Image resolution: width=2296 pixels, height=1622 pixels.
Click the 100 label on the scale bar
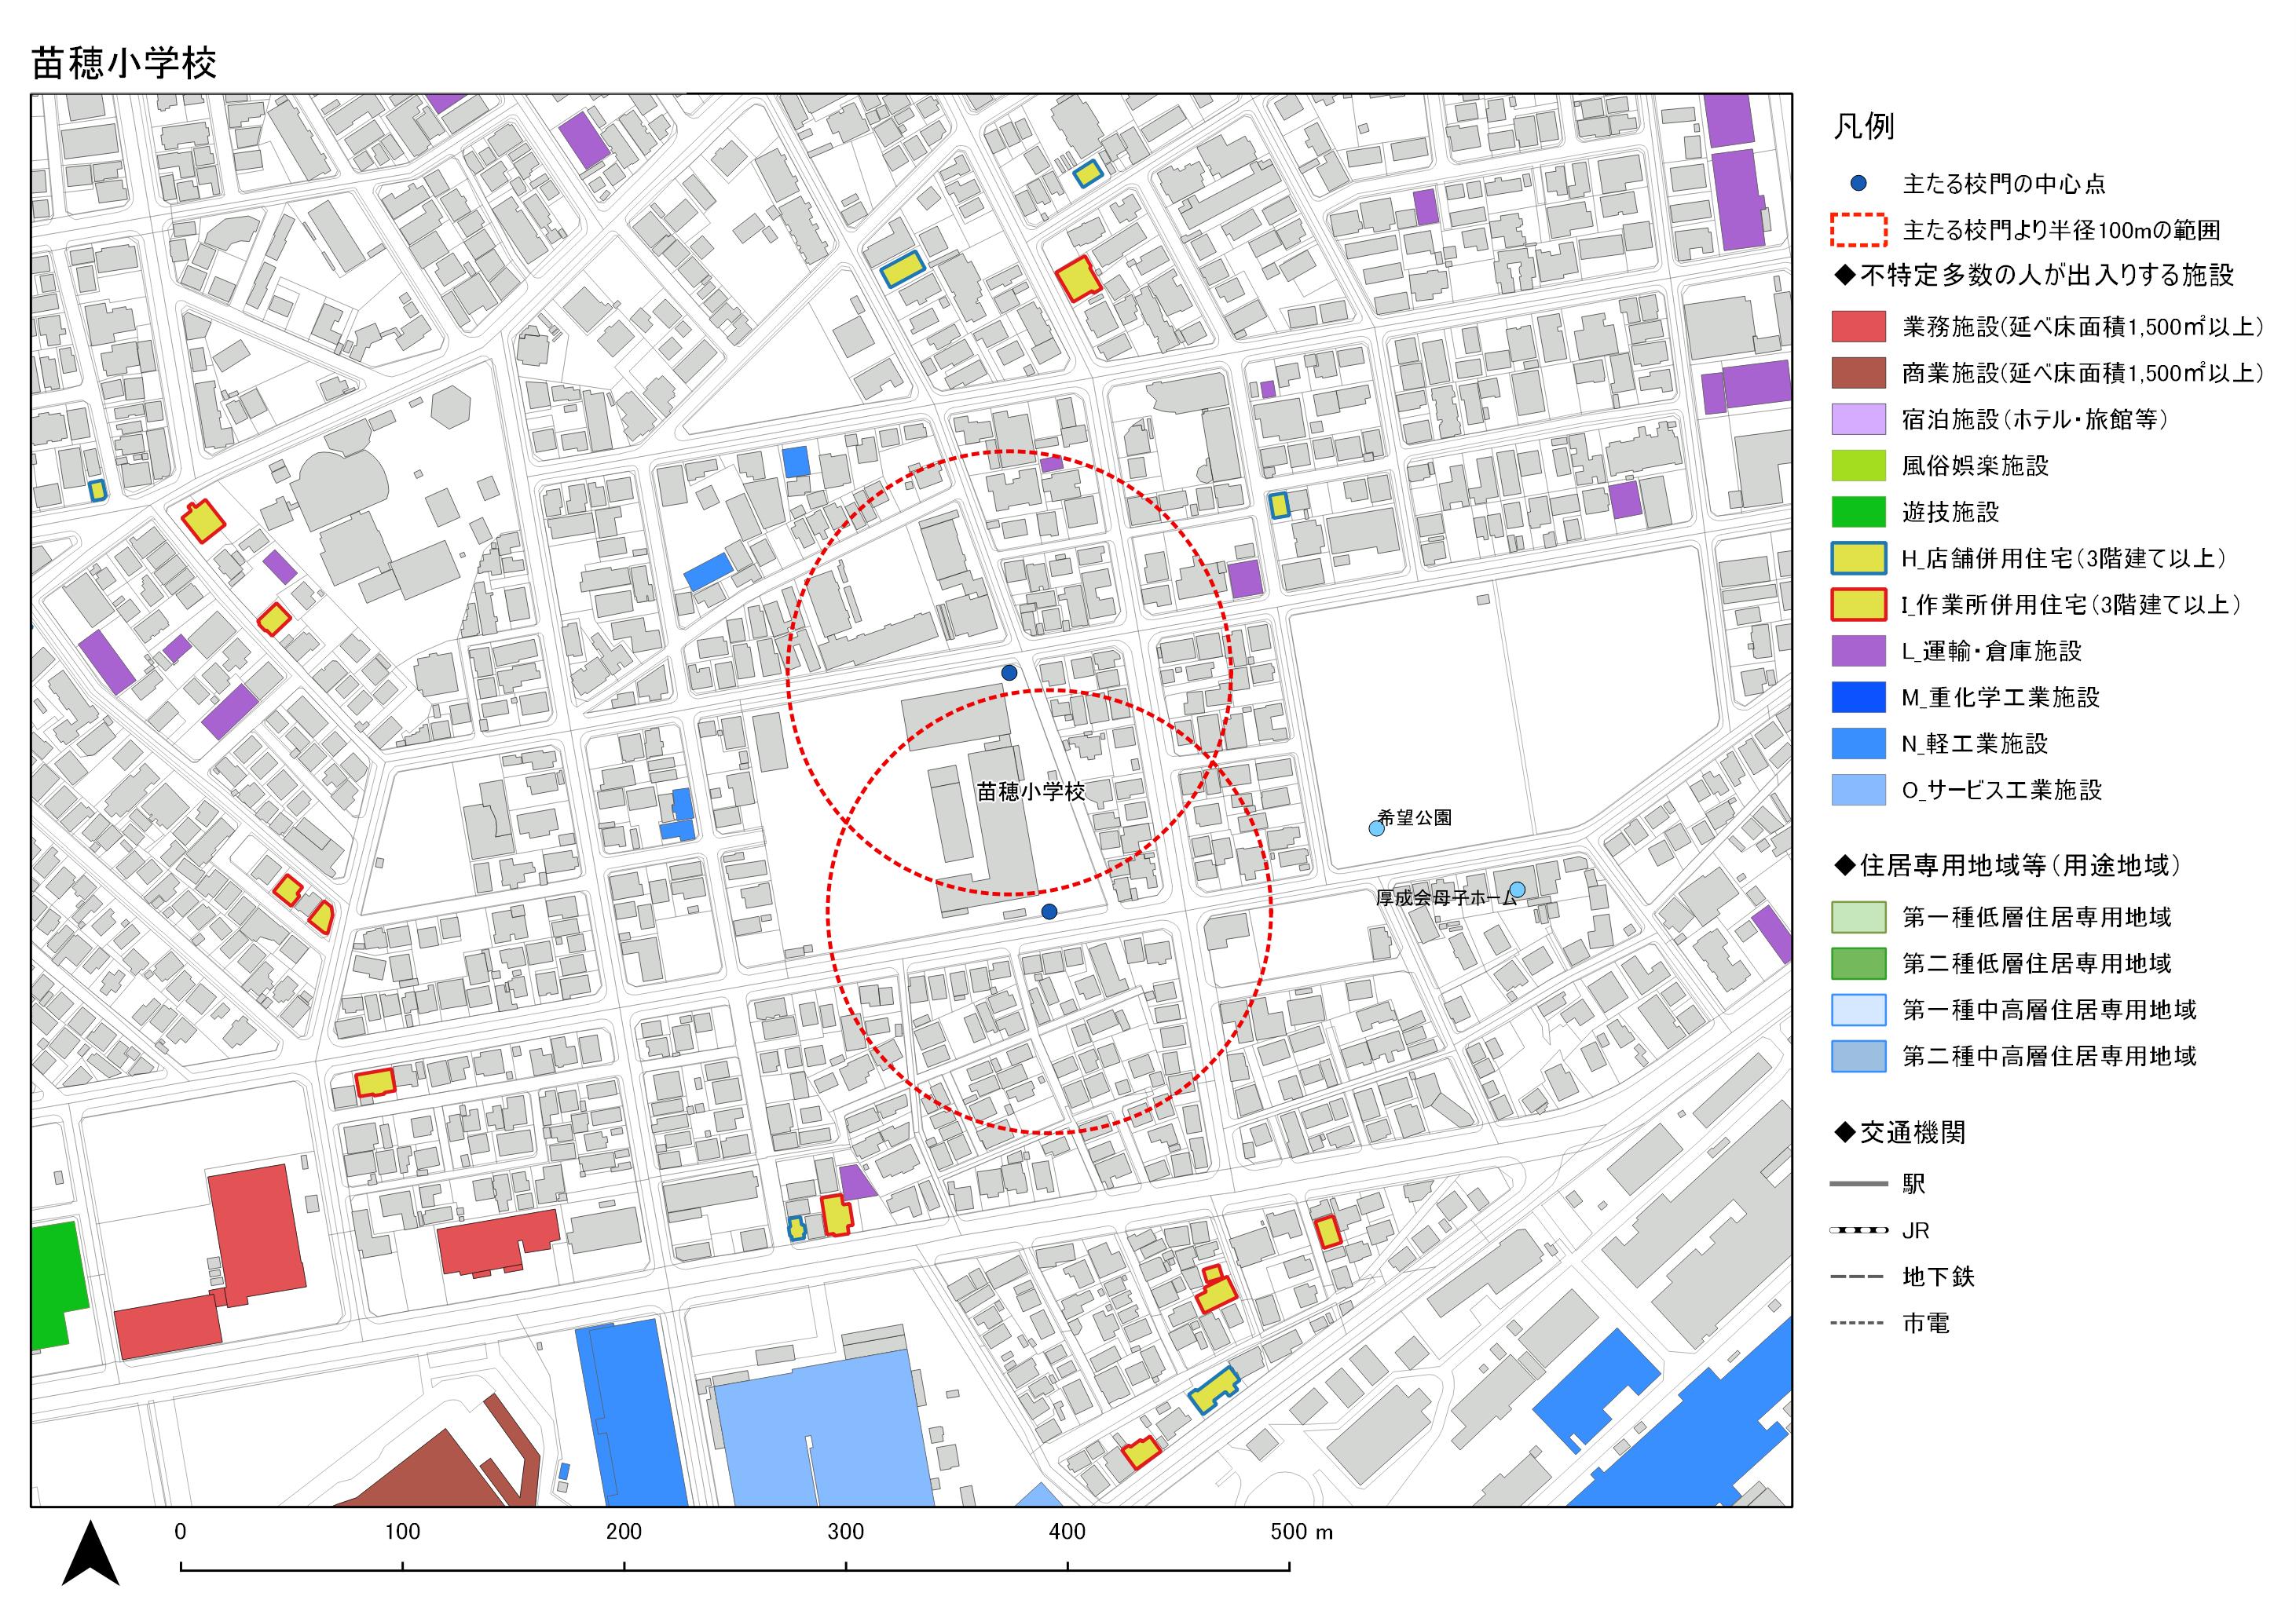pyautogui.click(x=402, y=1532)
